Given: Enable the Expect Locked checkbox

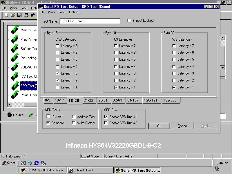Looking at the screenshot, I should click(x=129, y=20).
